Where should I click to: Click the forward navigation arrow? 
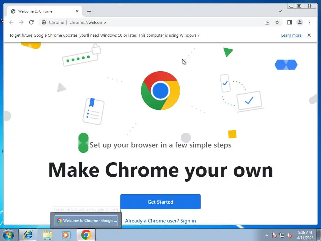pyautogui.click(x=21, y=22)
